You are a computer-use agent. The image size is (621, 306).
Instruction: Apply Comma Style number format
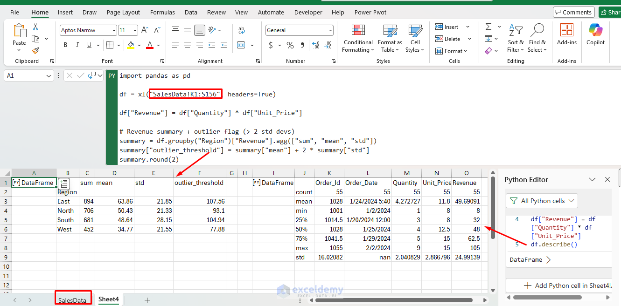click(x=302, y=45)
